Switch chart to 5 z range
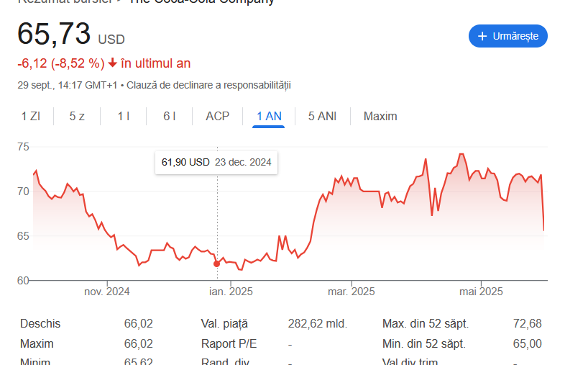 (77, 116)
